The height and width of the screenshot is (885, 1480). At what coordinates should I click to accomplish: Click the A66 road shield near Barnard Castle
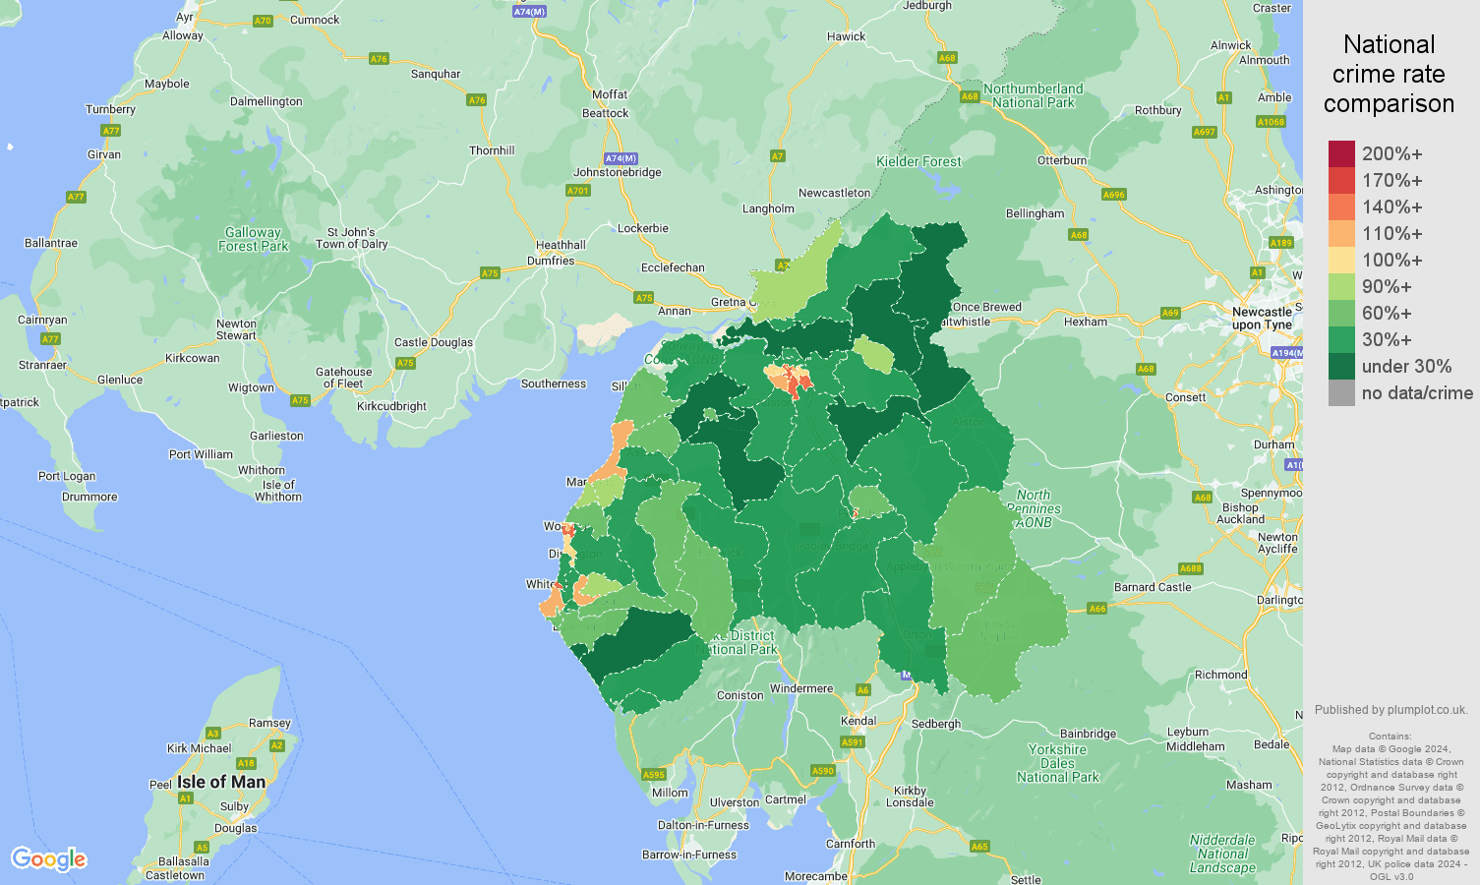coord(1097,609)
